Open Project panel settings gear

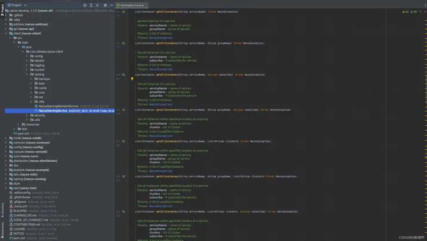pyautogui.click(x=105, y=5)
